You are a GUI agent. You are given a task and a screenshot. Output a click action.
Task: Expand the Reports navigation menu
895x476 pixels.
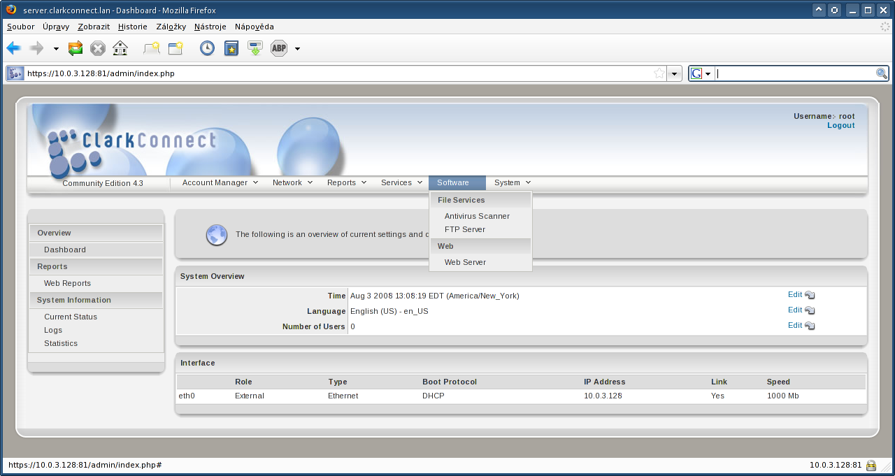click(x=347, y=183)
